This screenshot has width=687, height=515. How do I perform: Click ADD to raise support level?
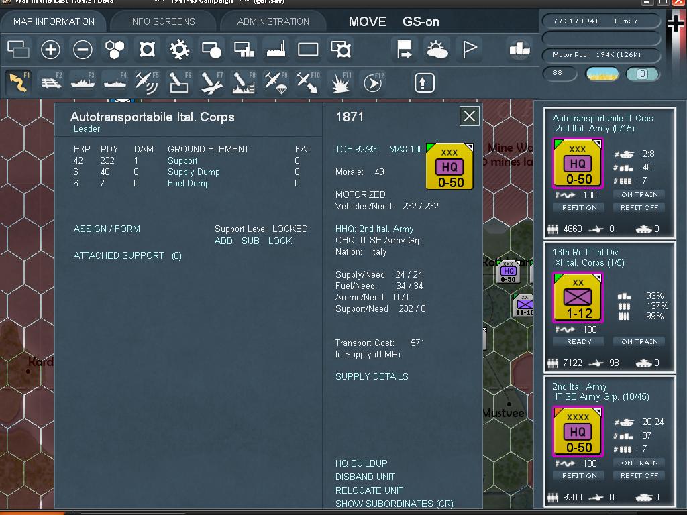[223, 241]
